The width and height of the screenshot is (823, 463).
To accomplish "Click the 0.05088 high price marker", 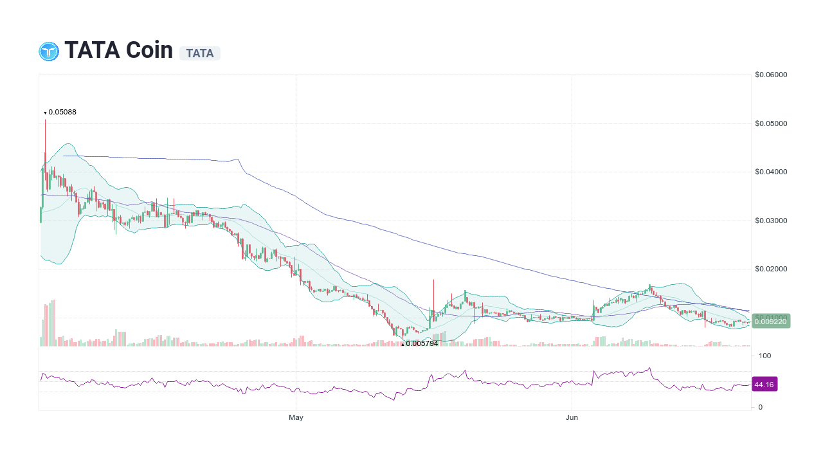I will (60, 112).
